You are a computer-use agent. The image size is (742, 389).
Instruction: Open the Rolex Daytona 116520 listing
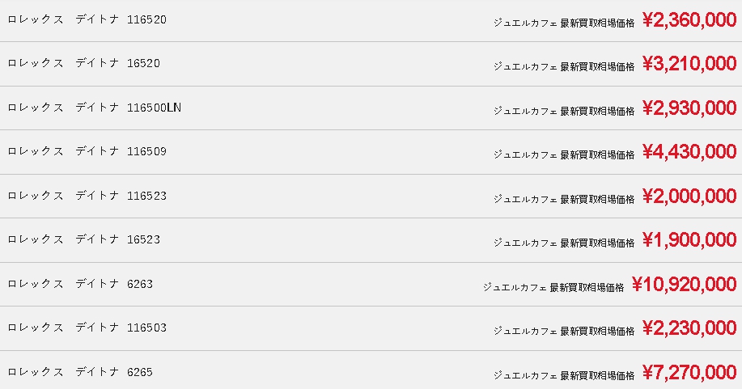[87, 19]
